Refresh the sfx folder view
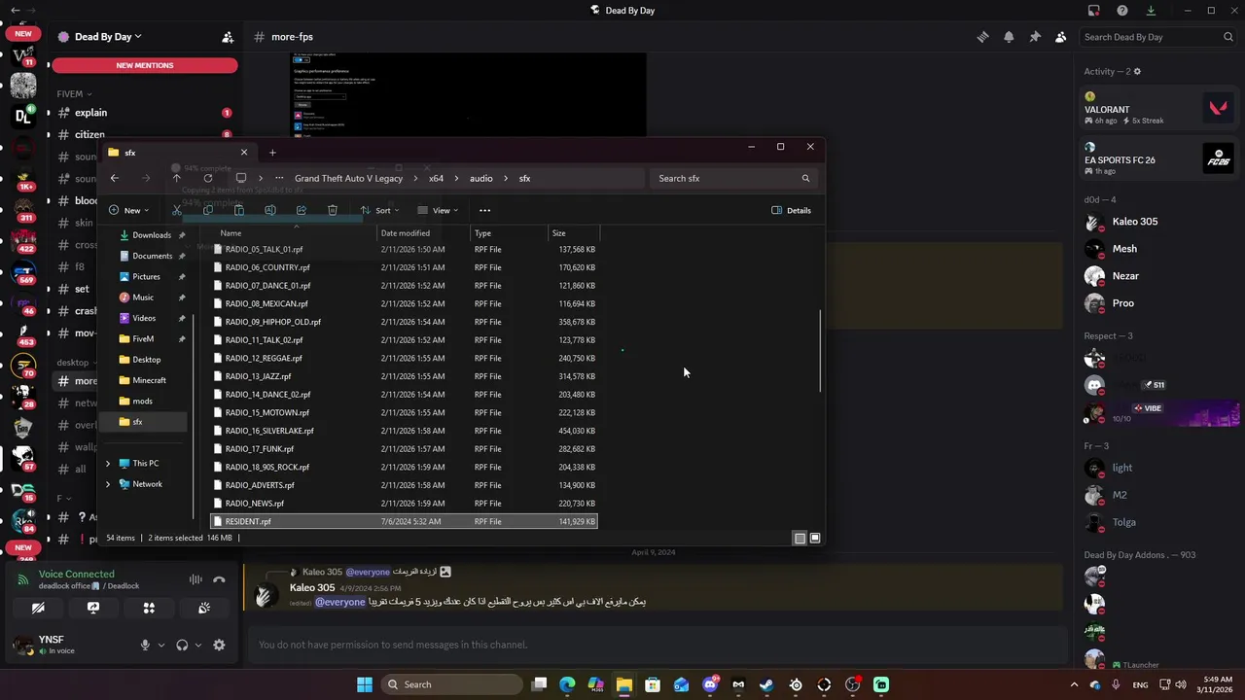 tap(208, 178)
